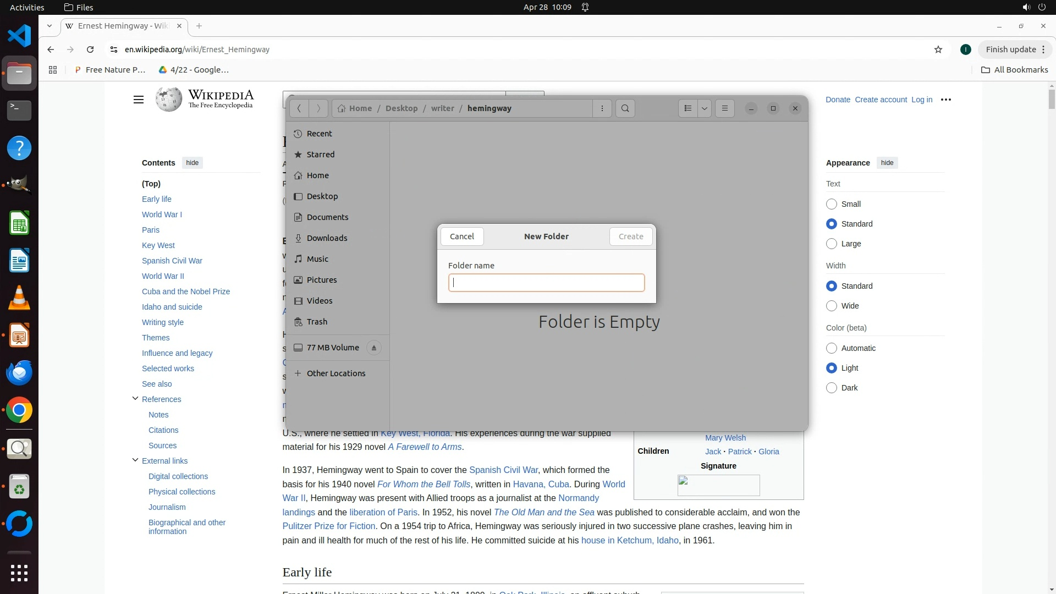1056x594 pixels.
Task: Eject the 77 MB Volume
Action: (373, 348)
